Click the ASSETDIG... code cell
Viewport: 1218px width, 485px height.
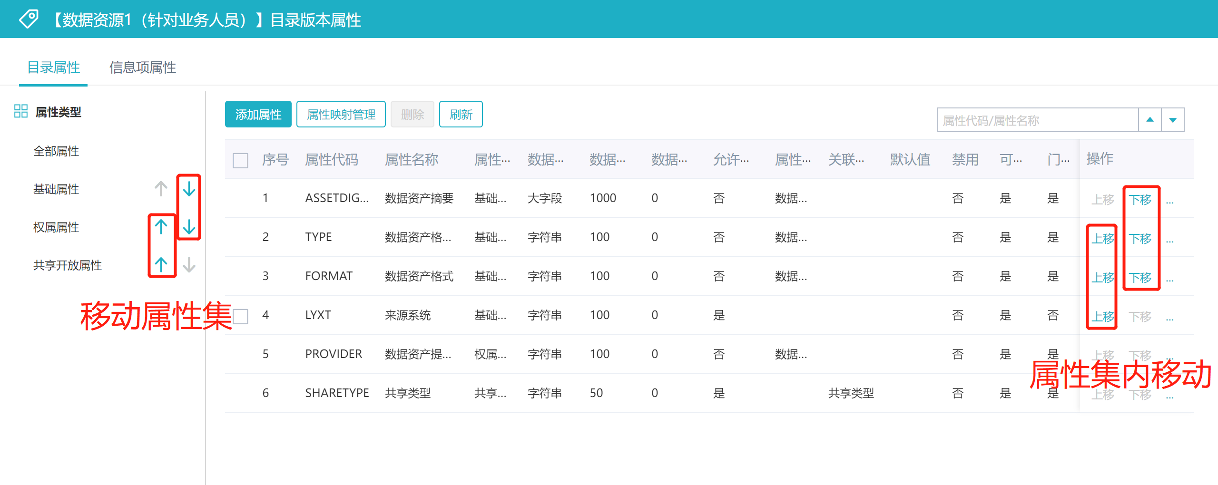coord(337,198)
